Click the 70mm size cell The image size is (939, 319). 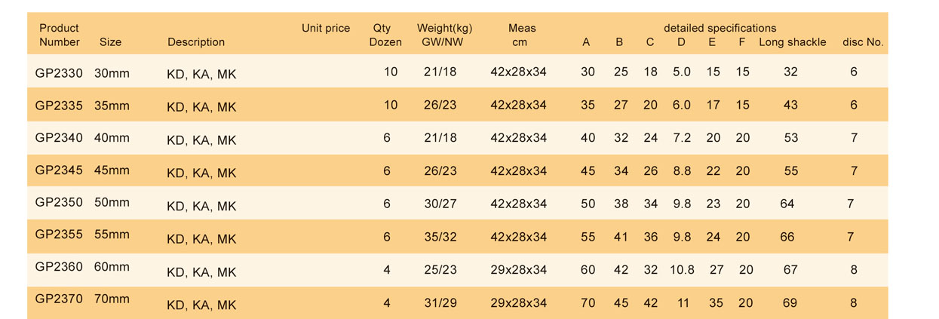pos(112,299)
